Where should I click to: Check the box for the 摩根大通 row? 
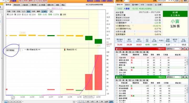pos(117,65)
